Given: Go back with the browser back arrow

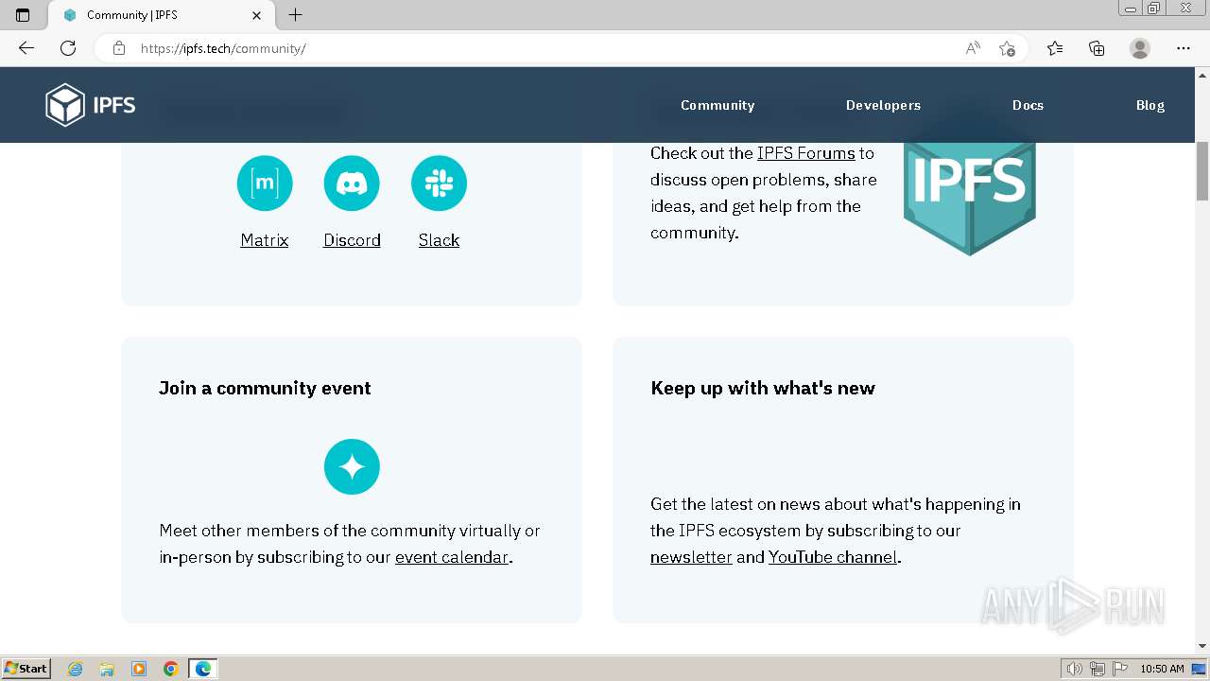Looking at the screenshot, I should [26, 48].
